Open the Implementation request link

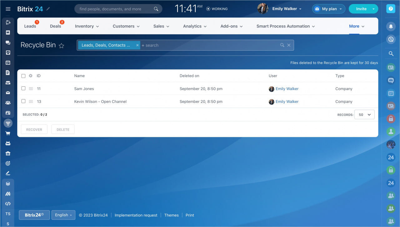pyautogui.click(x=136, y=215)
